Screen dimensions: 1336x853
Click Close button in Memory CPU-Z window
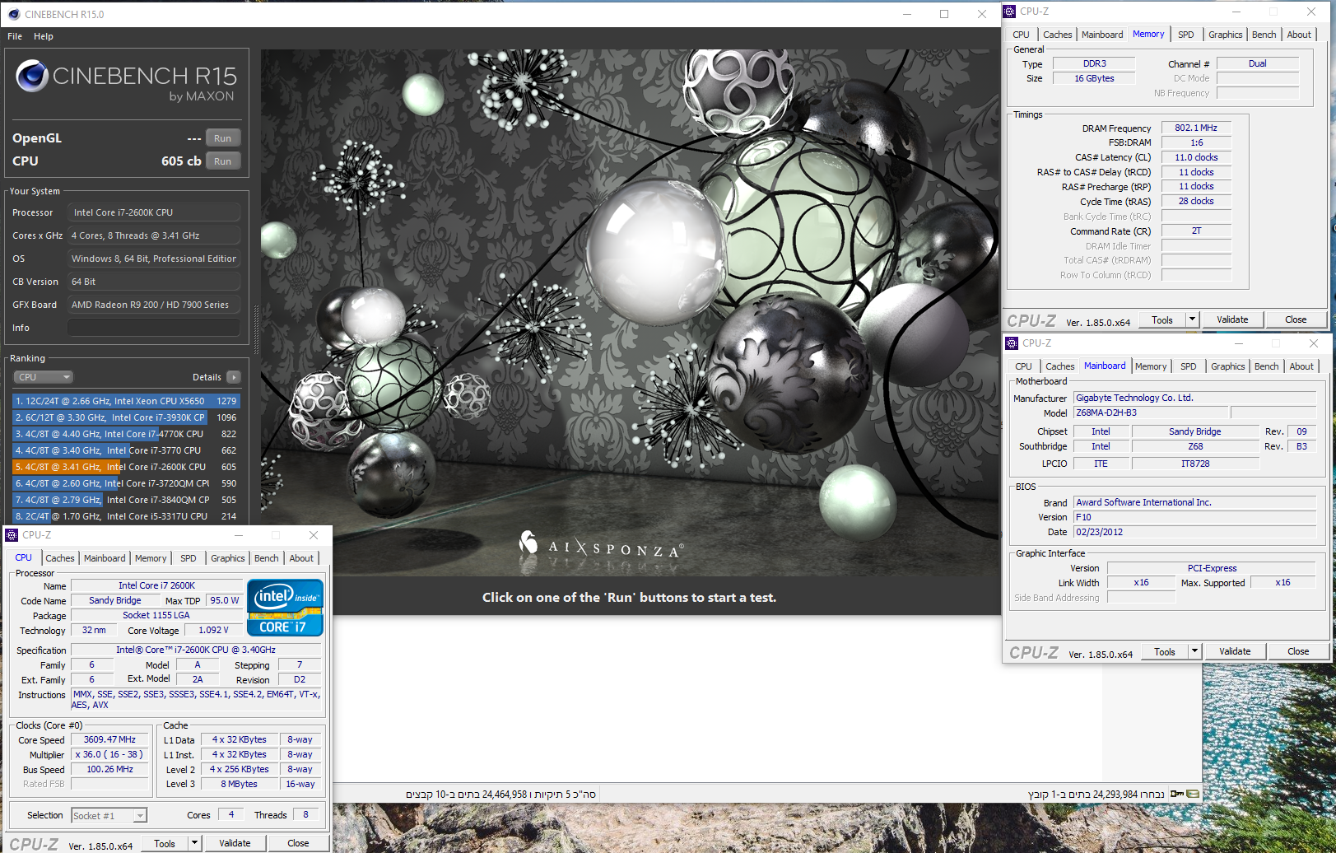click(1296, 319)
